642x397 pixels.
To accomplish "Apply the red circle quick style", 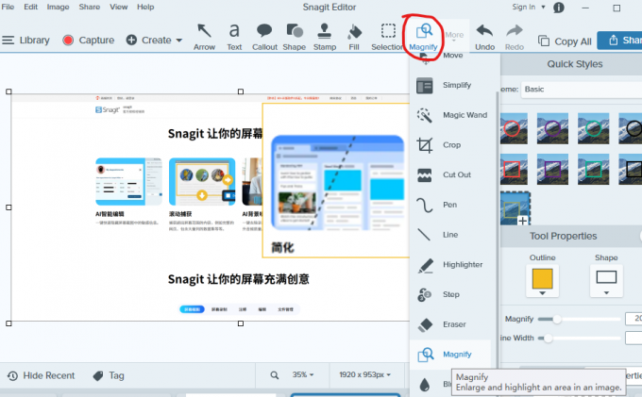I will (514, 128).
